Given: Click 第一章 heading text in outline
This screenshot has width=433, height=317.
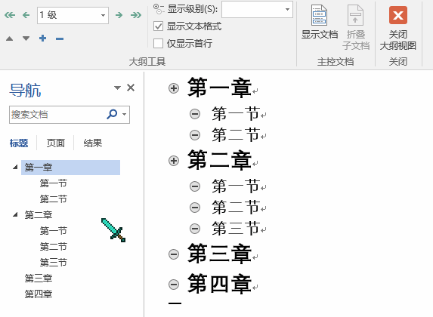Looking at the screenshot, I should tap(220, 88).
